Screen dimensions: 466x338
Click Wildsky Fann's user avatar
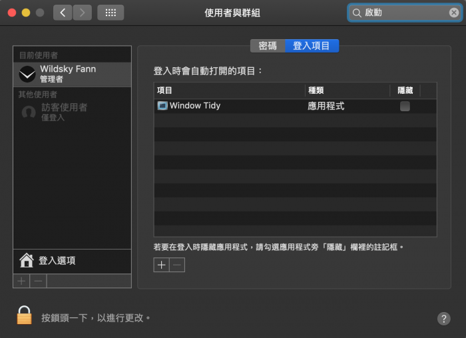pos(28,74)
